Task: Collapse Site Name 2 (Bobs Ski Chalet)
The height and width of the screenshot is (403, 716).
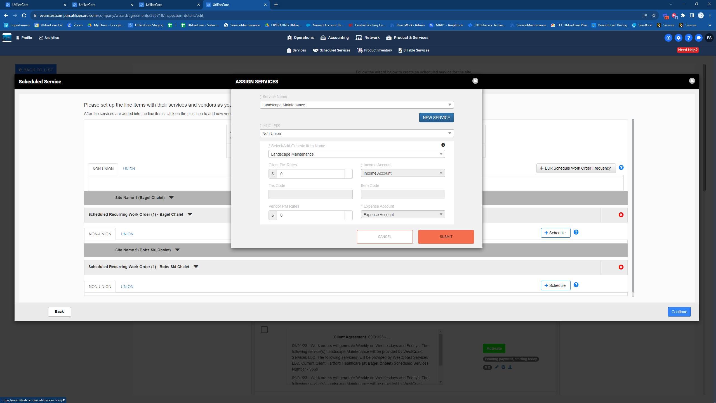Action: click(x=177, y=250)
